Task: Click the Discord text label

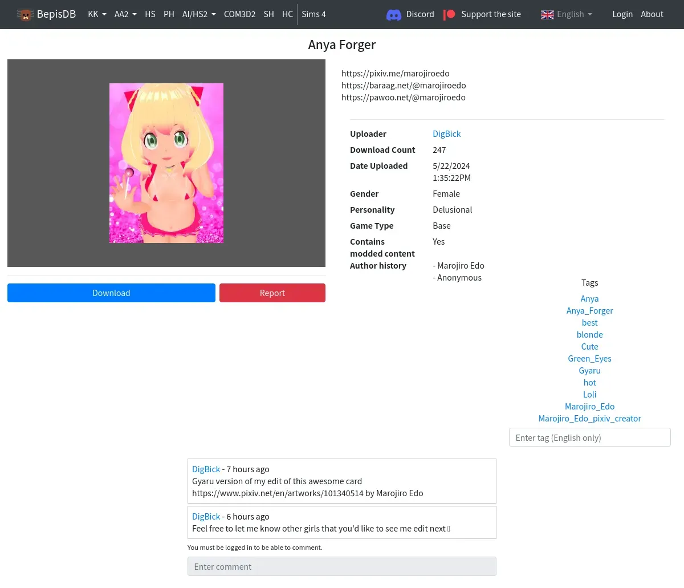Action: (420, 14)
